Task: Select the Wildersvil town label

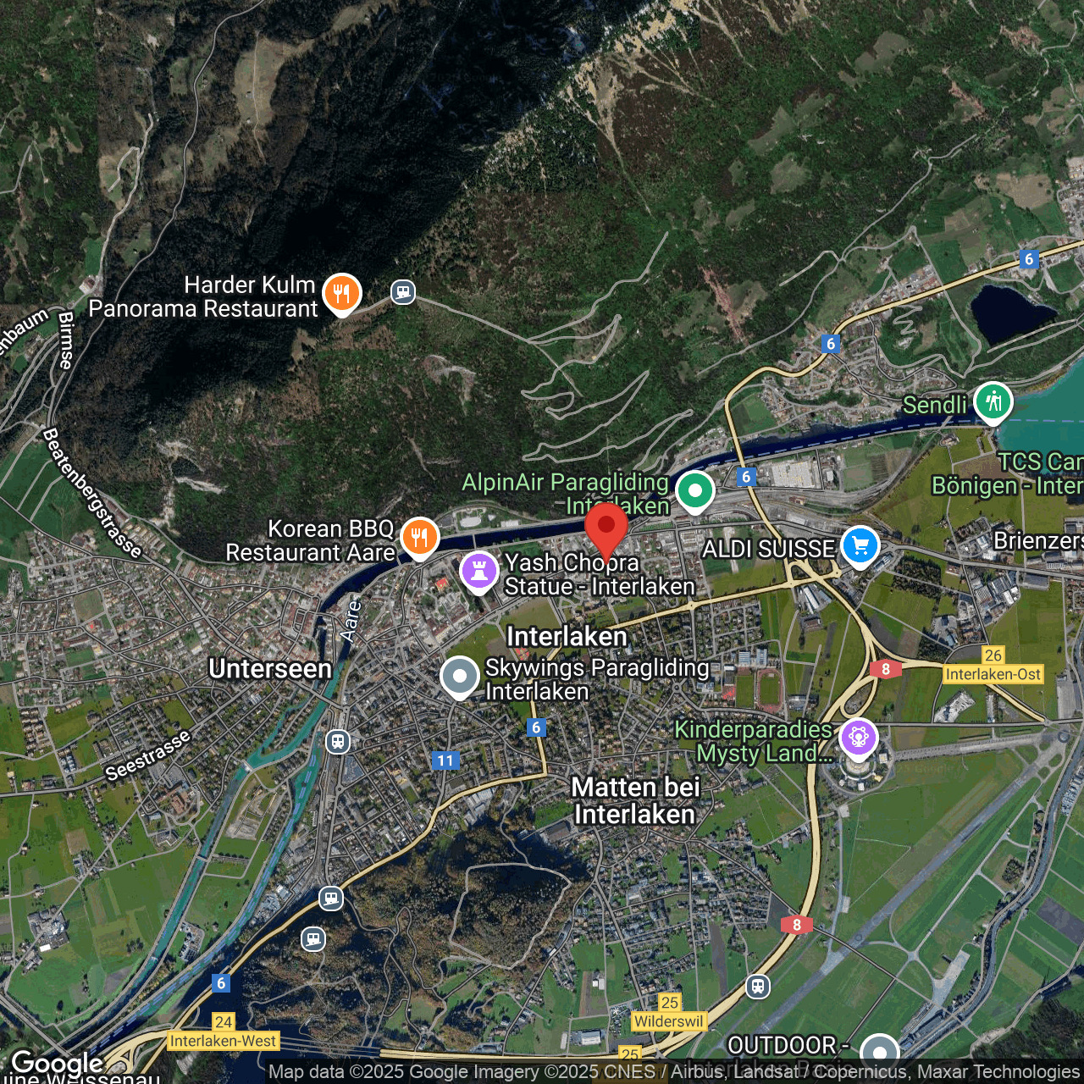Action: pos(669,1021)
